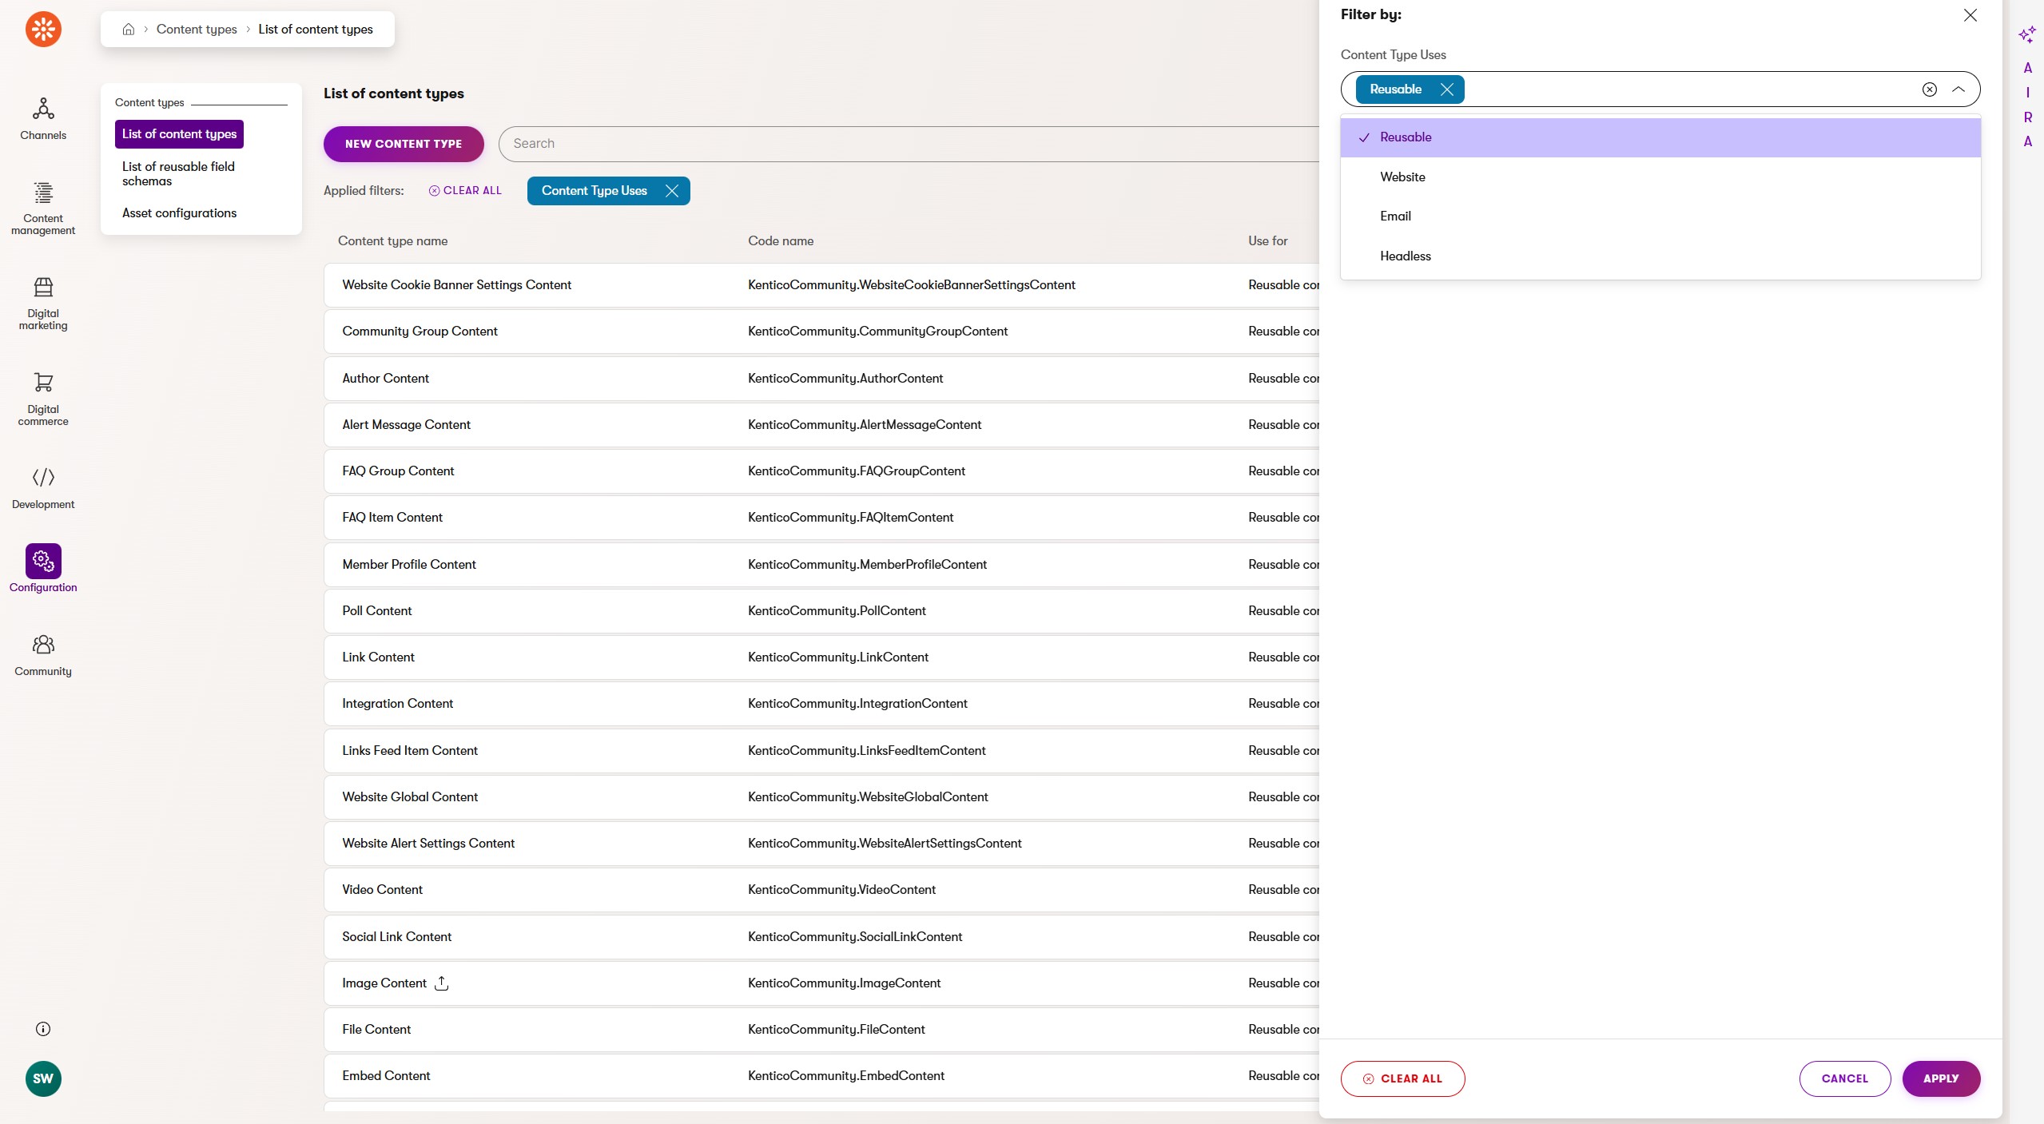2044x1124 pixels.
Task: Open the Development section icon
Action: [x=43, y=487]
